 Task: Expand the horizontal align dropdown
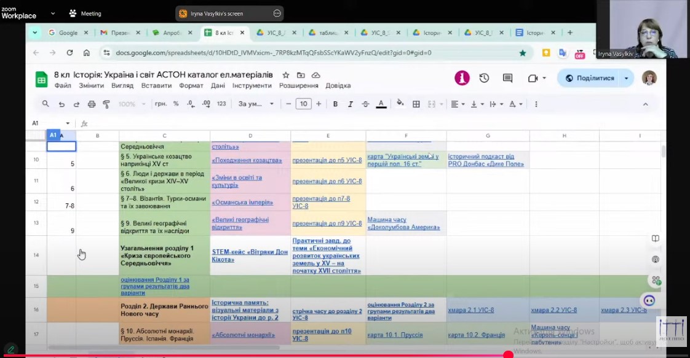pos(458,104)
